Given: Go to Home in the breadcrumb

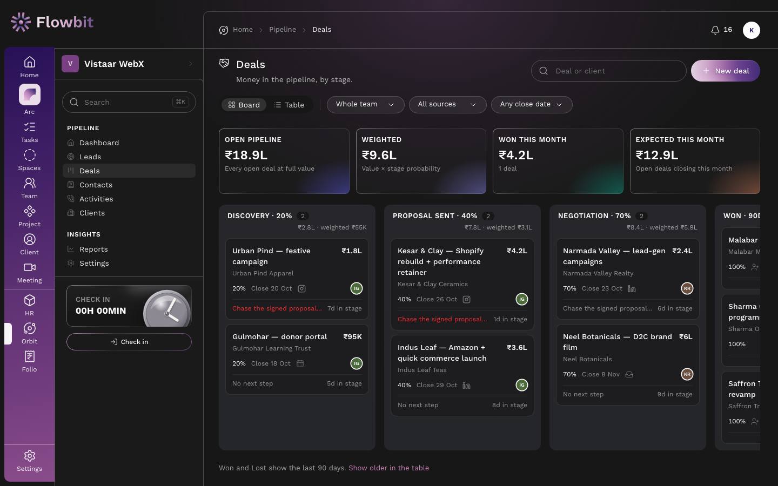Looking at the screenshot, I should (x=243, y=30).
